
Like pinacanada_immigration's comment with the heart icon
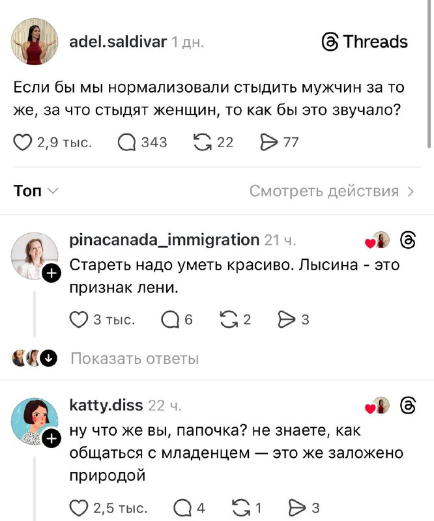tap(78, 319)
